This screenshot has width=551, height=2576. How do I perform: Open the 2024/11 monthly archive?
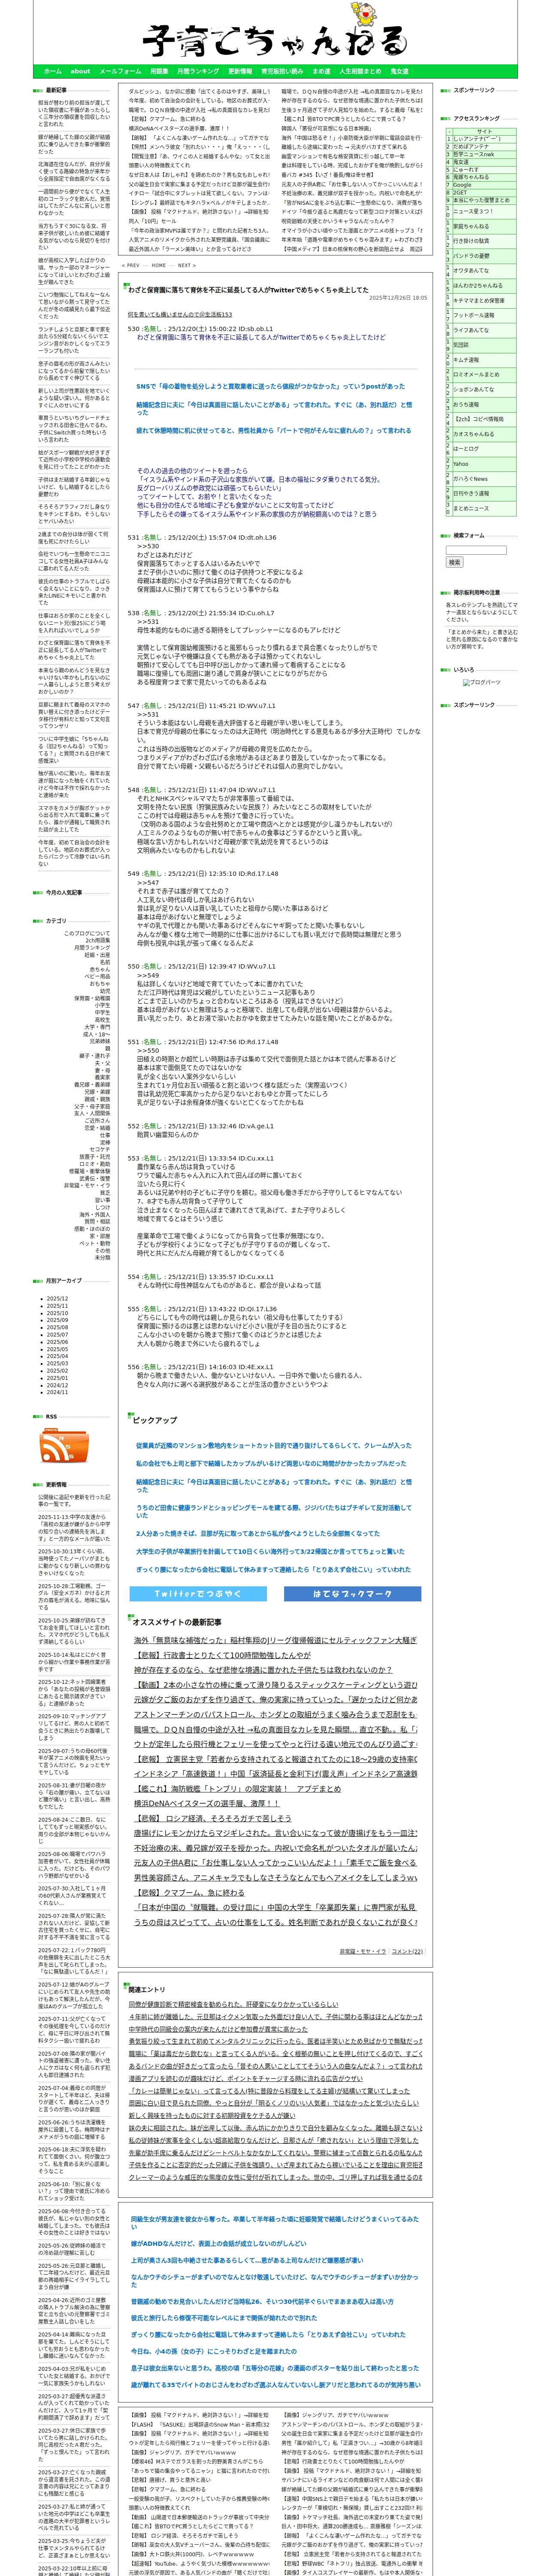tap(57, 1391)
